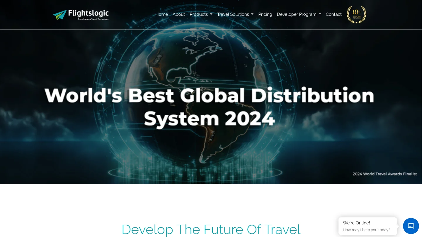
Task: Show the first carousel slide indicator
Action: coord(195,184)
